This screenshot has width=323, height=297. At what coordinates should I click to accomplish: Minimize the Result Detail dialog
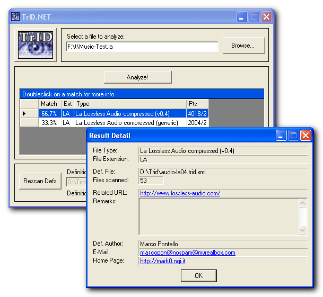coord(281,136)
